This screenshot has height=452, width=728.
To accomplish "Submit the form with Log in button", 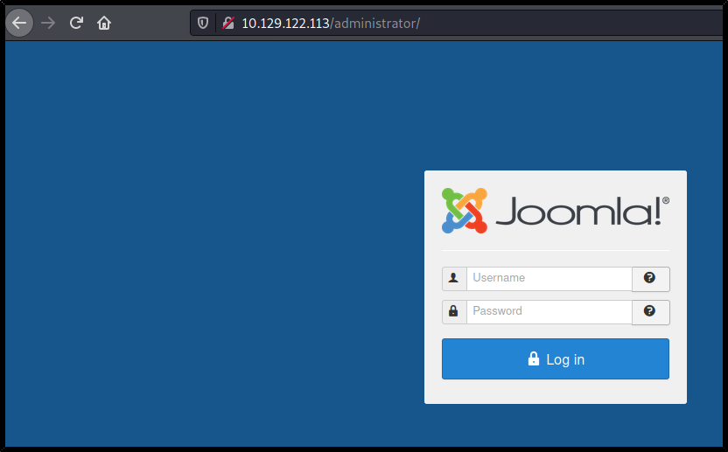I will coord(556,358).
